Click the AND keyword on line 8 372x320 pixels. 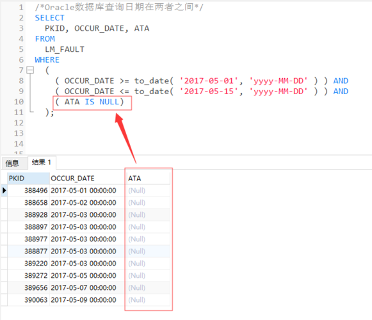point(341,81)
